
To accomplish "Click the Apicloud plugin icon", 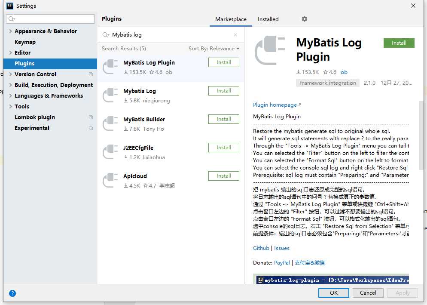I will click(110, 180).
